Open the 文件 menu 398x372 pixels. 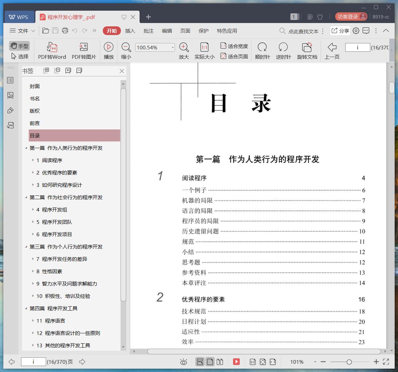22,31
